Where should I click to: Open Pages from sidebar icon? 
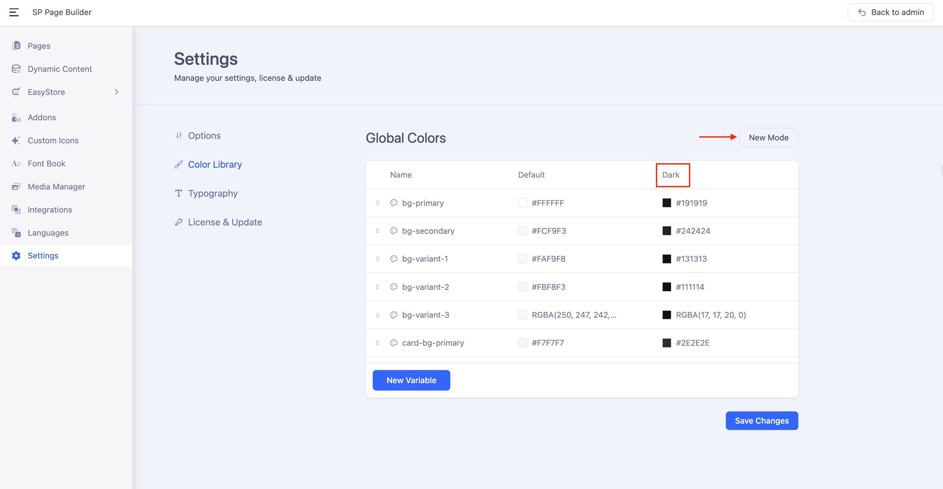(16, 46)
